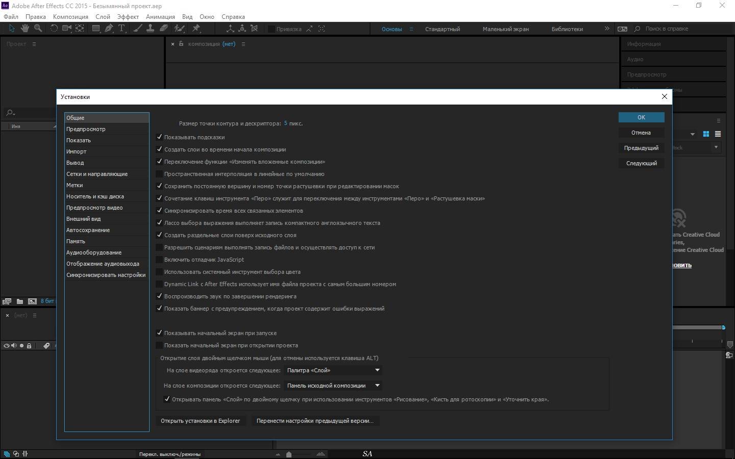Open the composition panel menu icon
735x459 pixels.
(x=243, y=44)
